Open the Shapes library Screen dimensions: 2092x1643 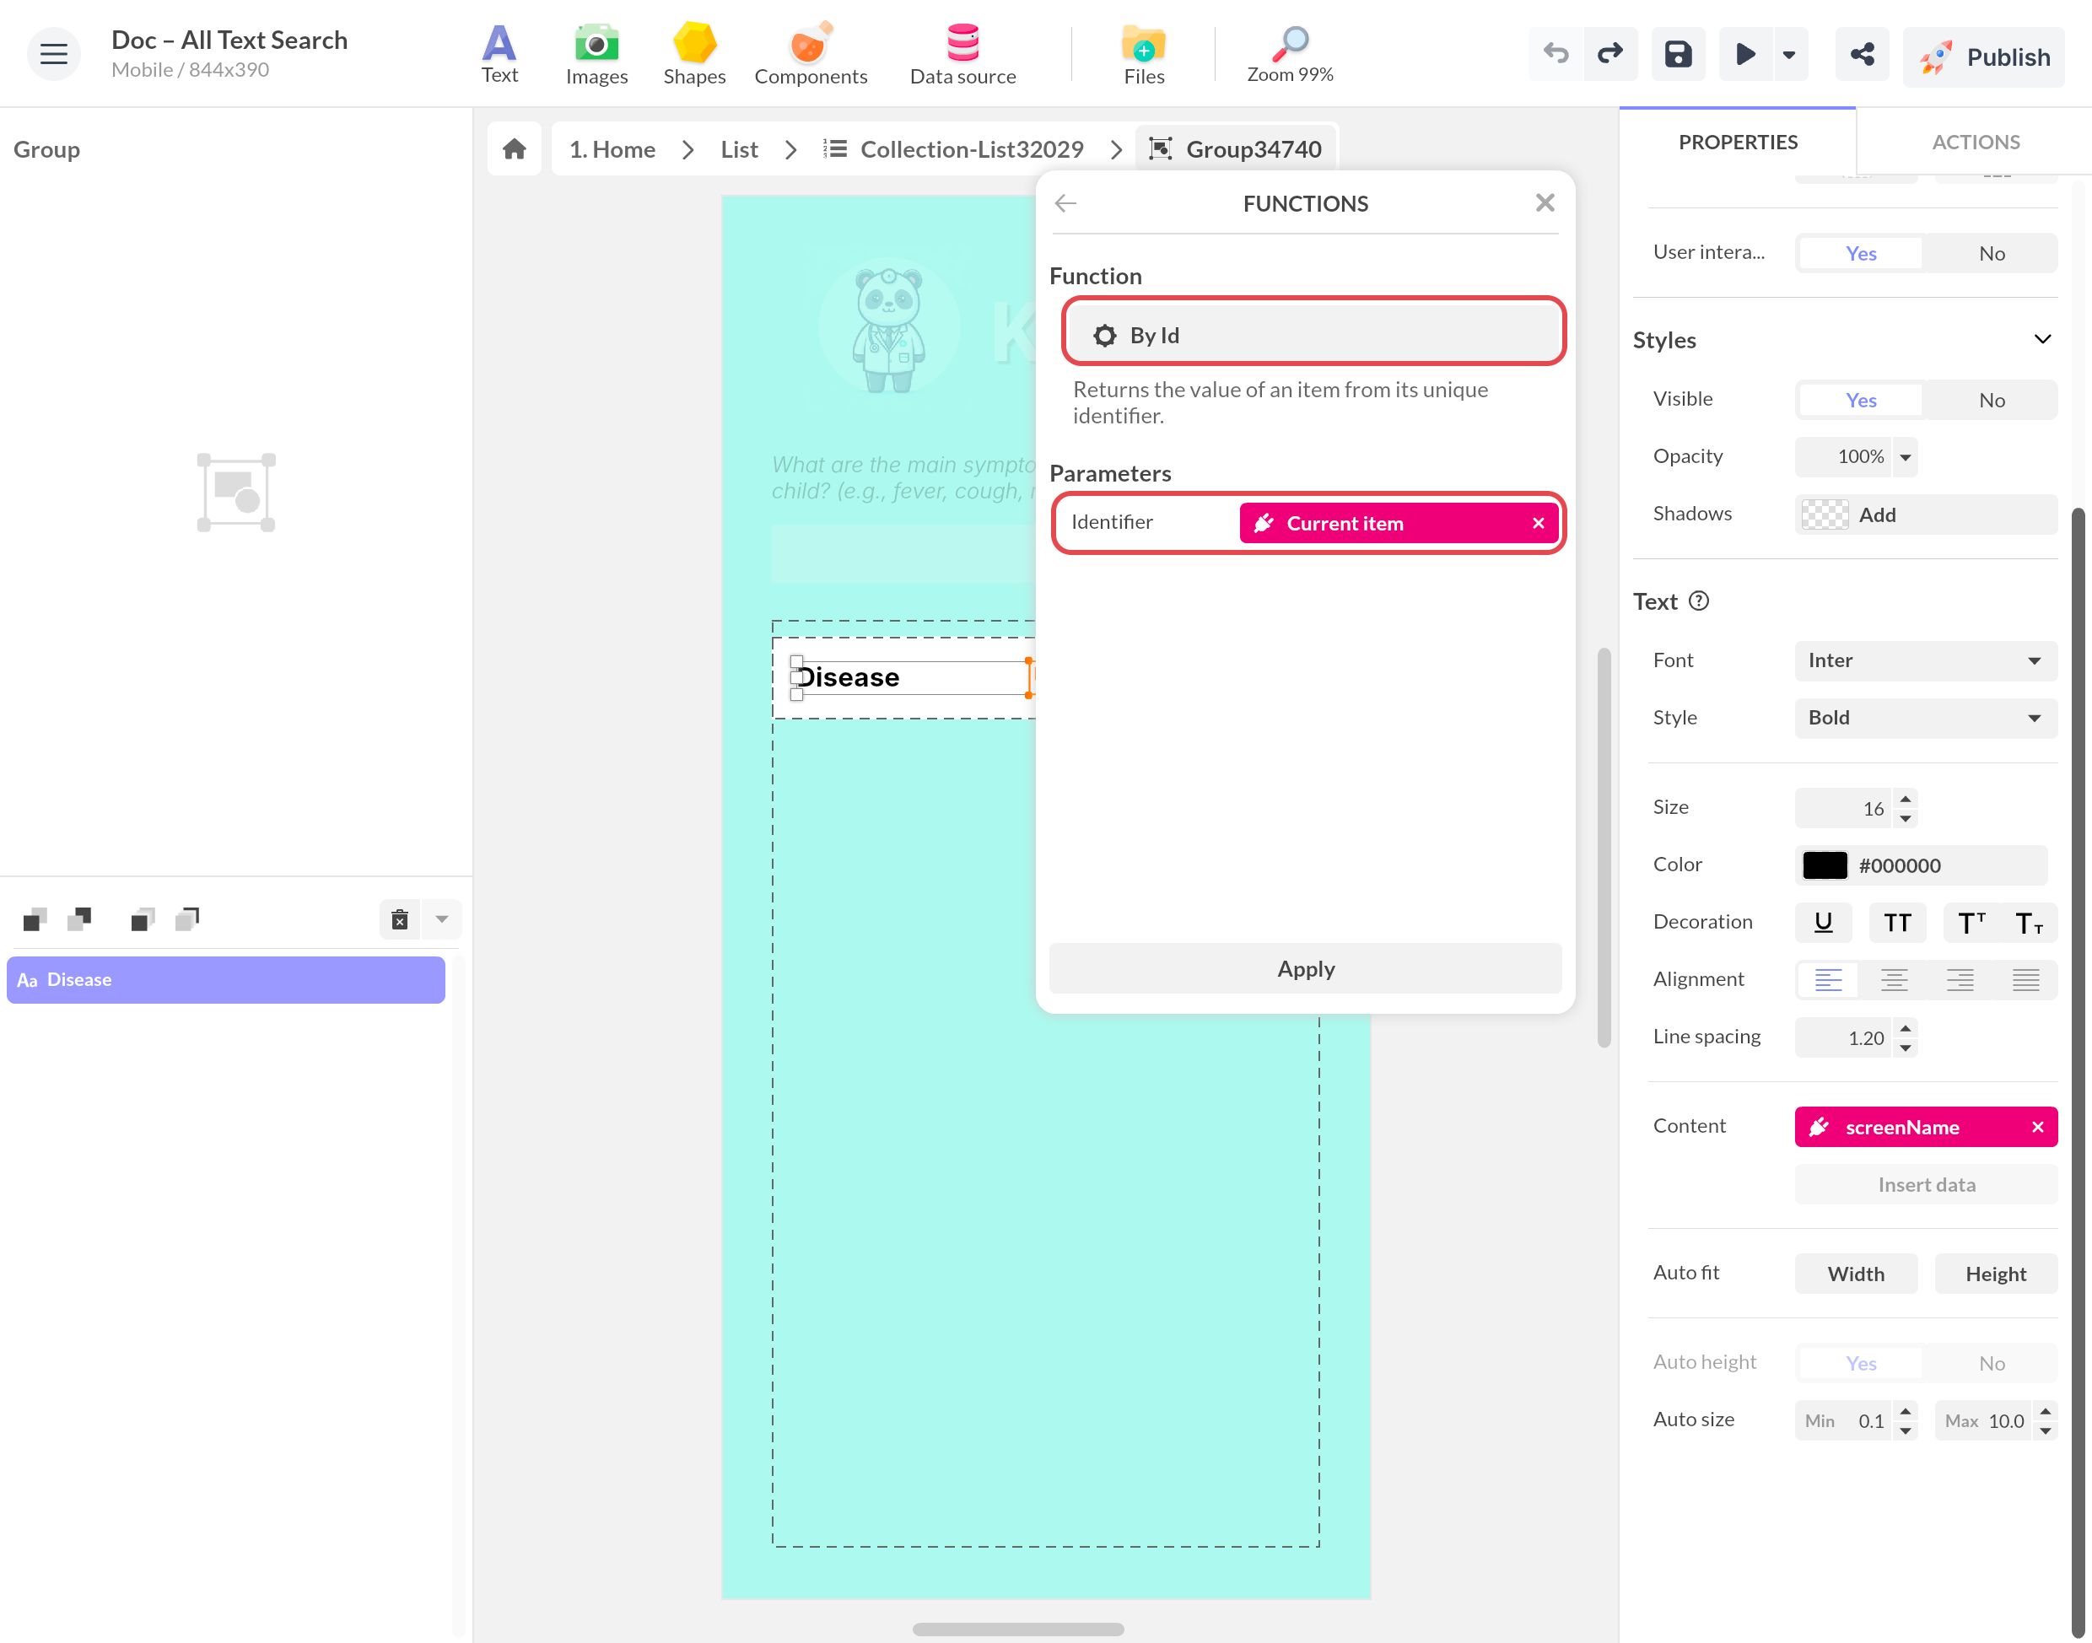tap(693, 54)
